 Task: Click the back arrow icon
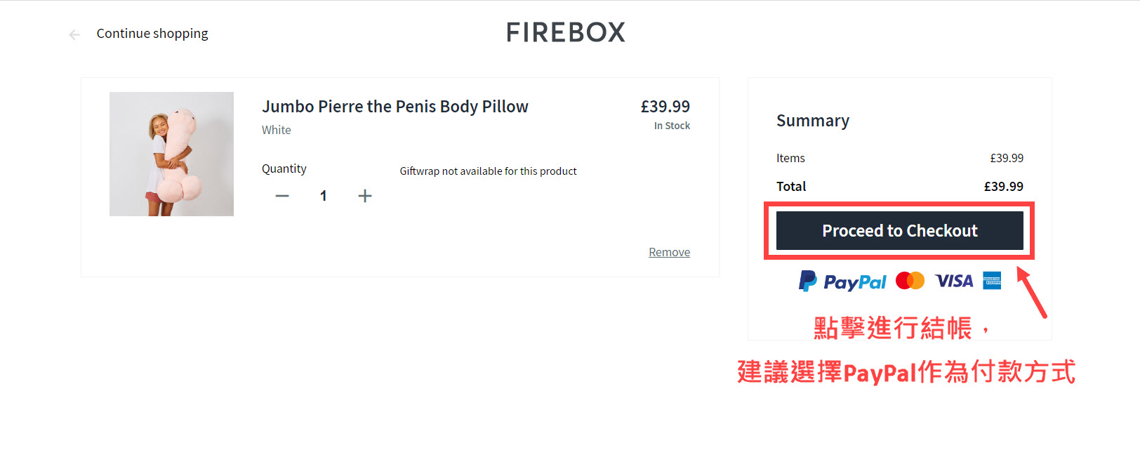click(x=74, y=34)
